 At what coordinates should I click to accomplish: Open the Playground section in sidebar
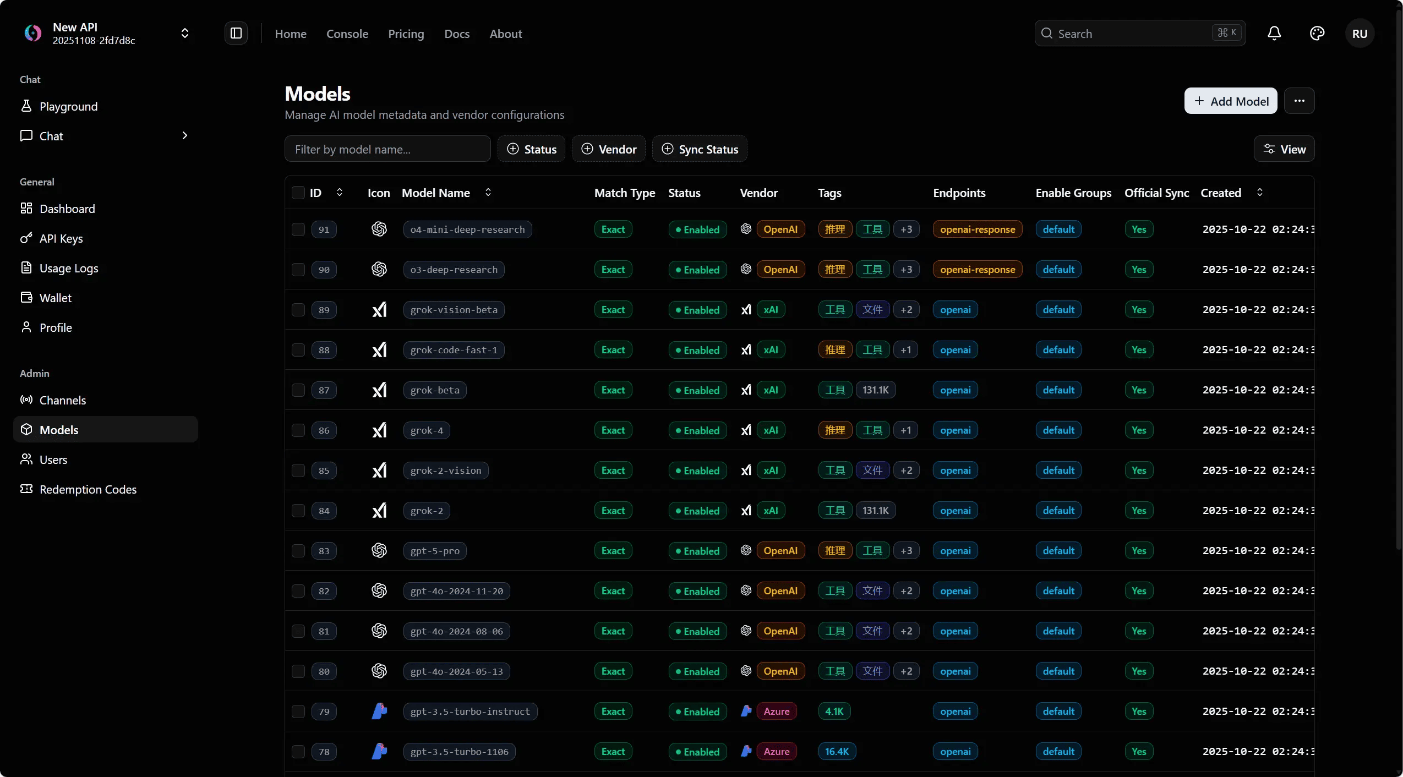(70, 107)
